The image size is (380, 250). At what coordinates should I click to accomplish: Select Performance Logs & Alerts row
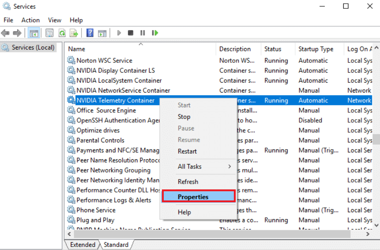[113, 200]
